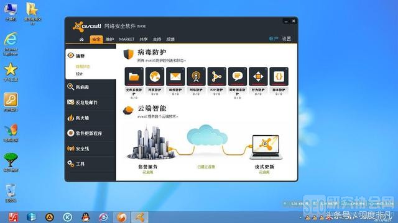Viewport: 398px width, 223px height.
Task: Open the Mail Shield envelope icon
Action: tap(175, 76)
